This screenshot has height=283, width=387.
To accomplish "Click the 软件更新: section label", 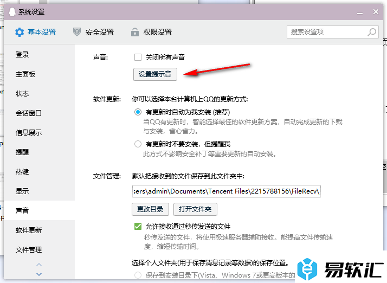I will 107,99.
